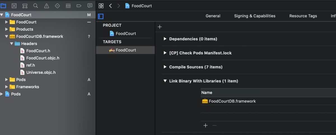Expand the Dependencies build phase
Image resolution: width=336 pixels, height=135 pixels.
(x=165, y=39)
